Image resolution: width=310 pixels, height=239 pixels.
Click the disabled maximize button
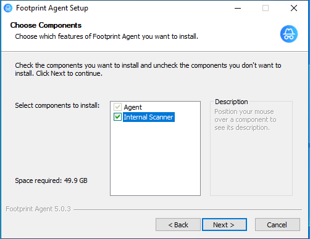266,8
